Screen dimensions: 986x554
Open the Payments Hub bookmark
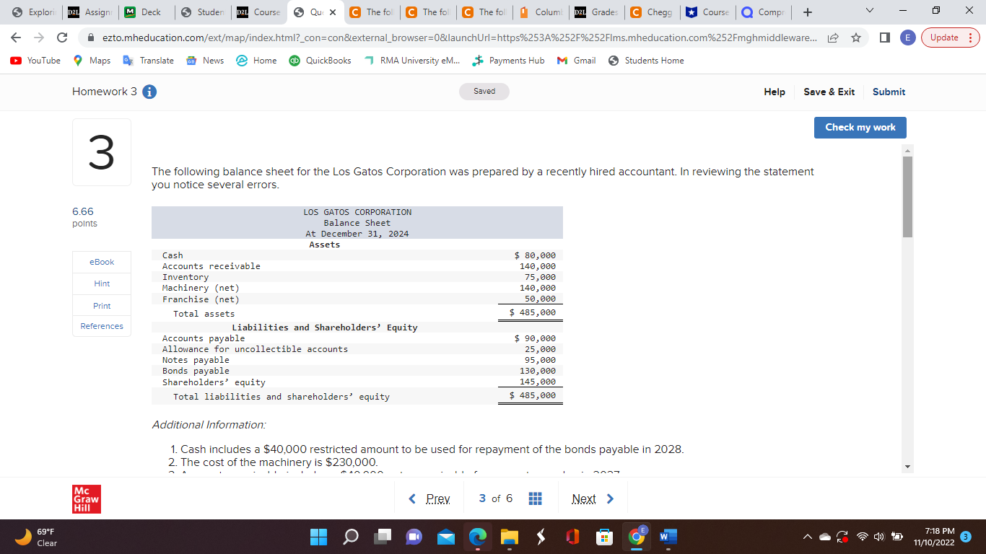pos(509,61)
